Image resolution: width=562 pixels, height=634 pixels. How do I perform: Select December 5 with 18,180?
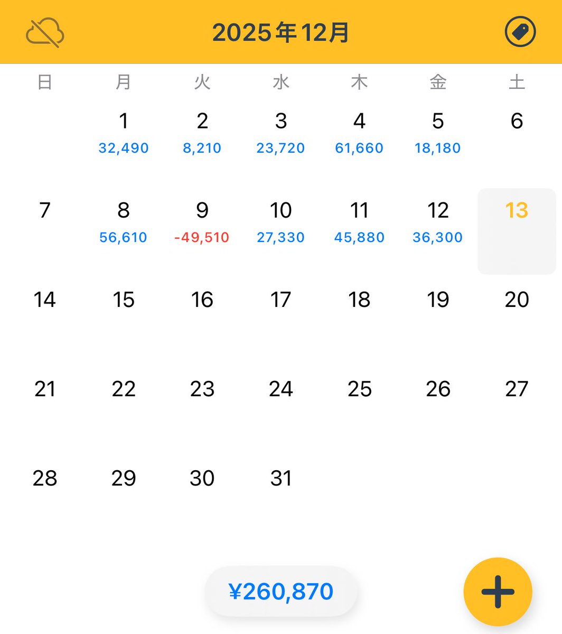tap(438, 132)
